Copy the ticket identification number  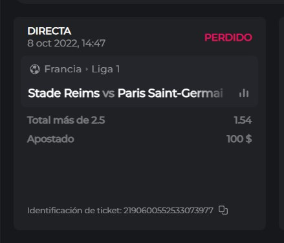(x=223, y=210)
